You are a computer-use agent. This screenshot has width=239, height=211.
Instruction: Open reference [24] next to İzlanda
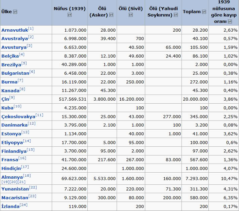pos(23,205)
